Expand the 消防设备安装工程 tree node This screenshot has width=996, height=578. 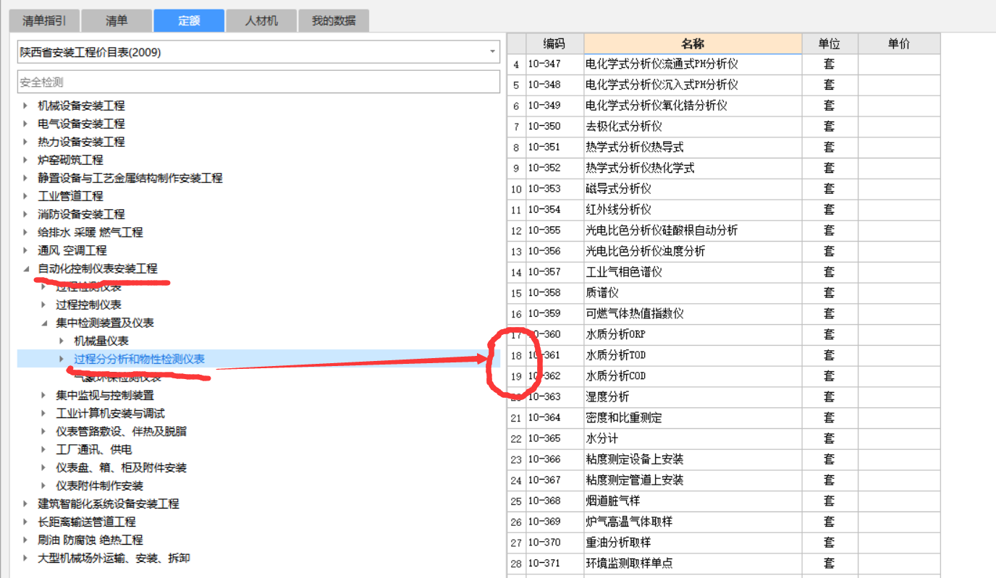[25, 214]
